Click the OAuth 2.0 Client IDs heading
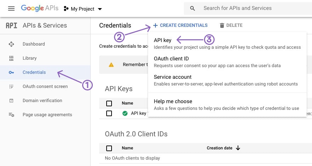Image resolution: width=312 pixels, height=166 pixels. coord(136,134)
